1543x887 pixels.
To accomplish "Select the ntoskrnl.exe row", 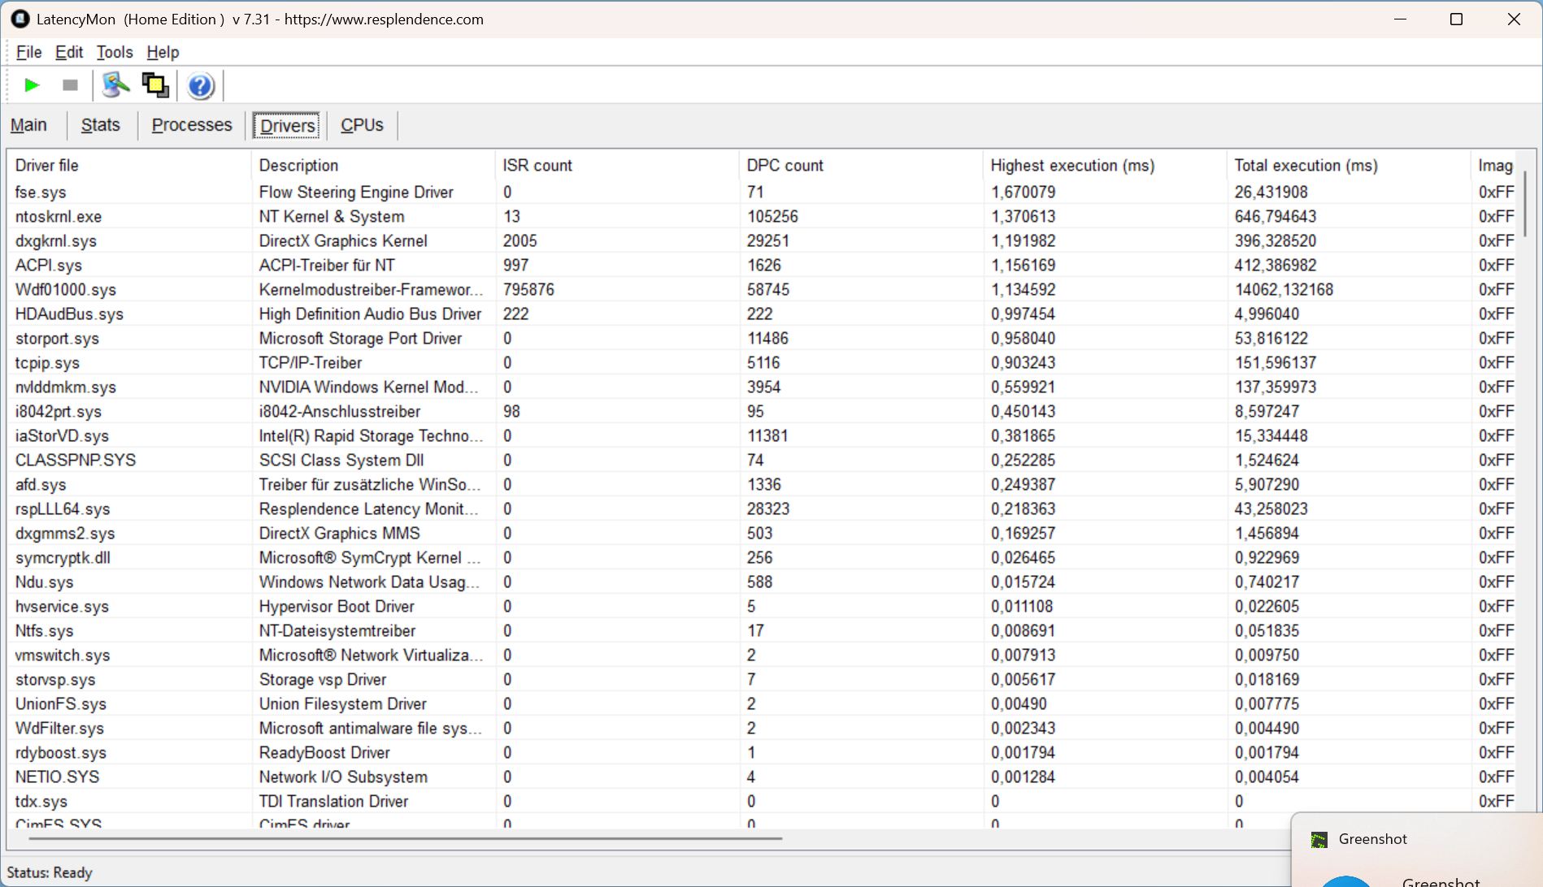I will click(763, 217).
